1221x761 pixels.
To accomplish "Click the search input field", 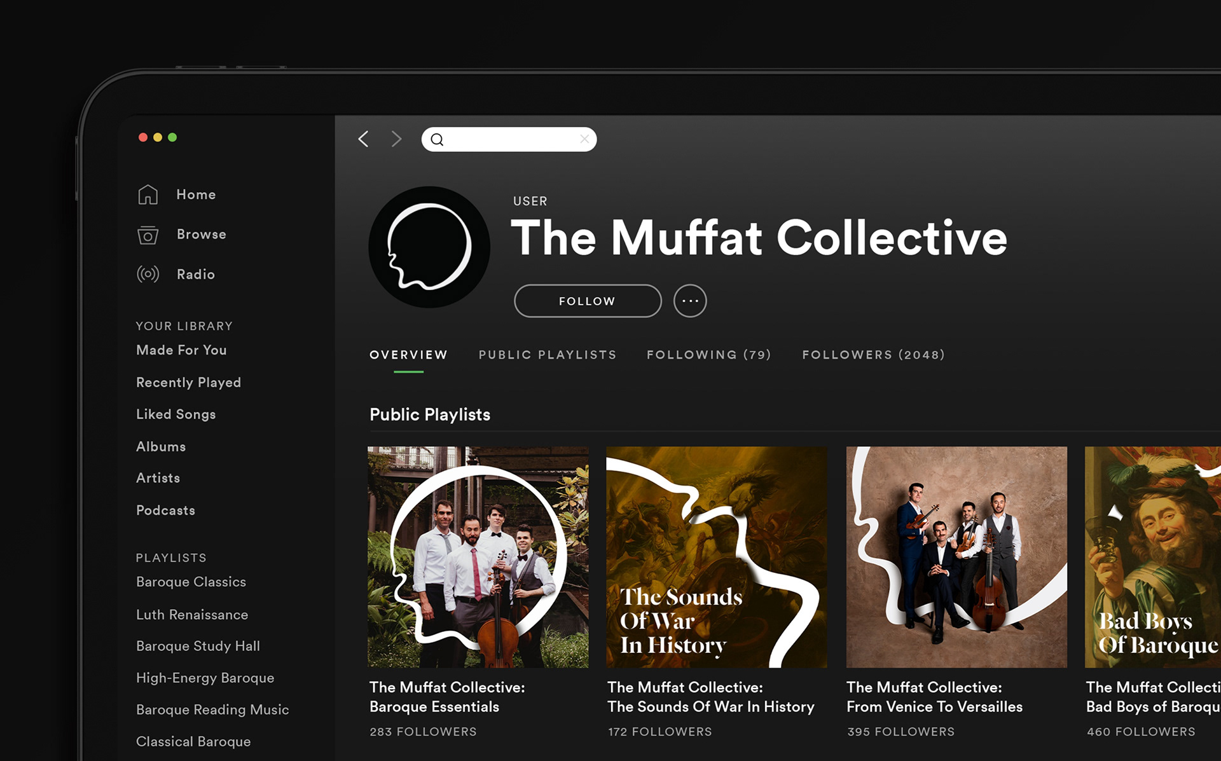I will tap(509, 139).
